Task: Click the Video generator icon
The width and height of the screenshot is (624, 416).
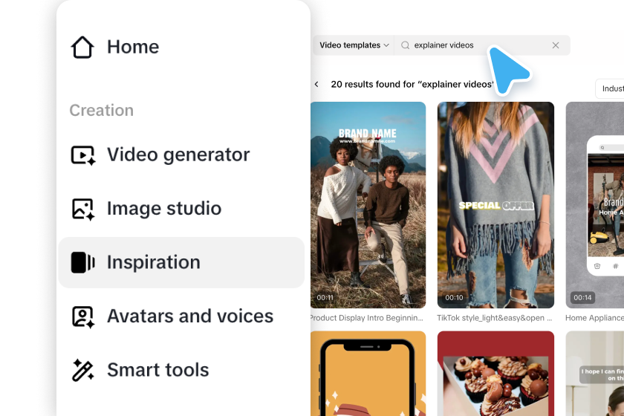Action: coord(82,155)
